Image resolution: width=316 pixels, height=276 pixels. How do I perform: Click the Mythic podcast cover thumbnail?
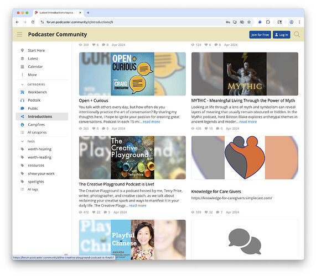pos(245,74)
